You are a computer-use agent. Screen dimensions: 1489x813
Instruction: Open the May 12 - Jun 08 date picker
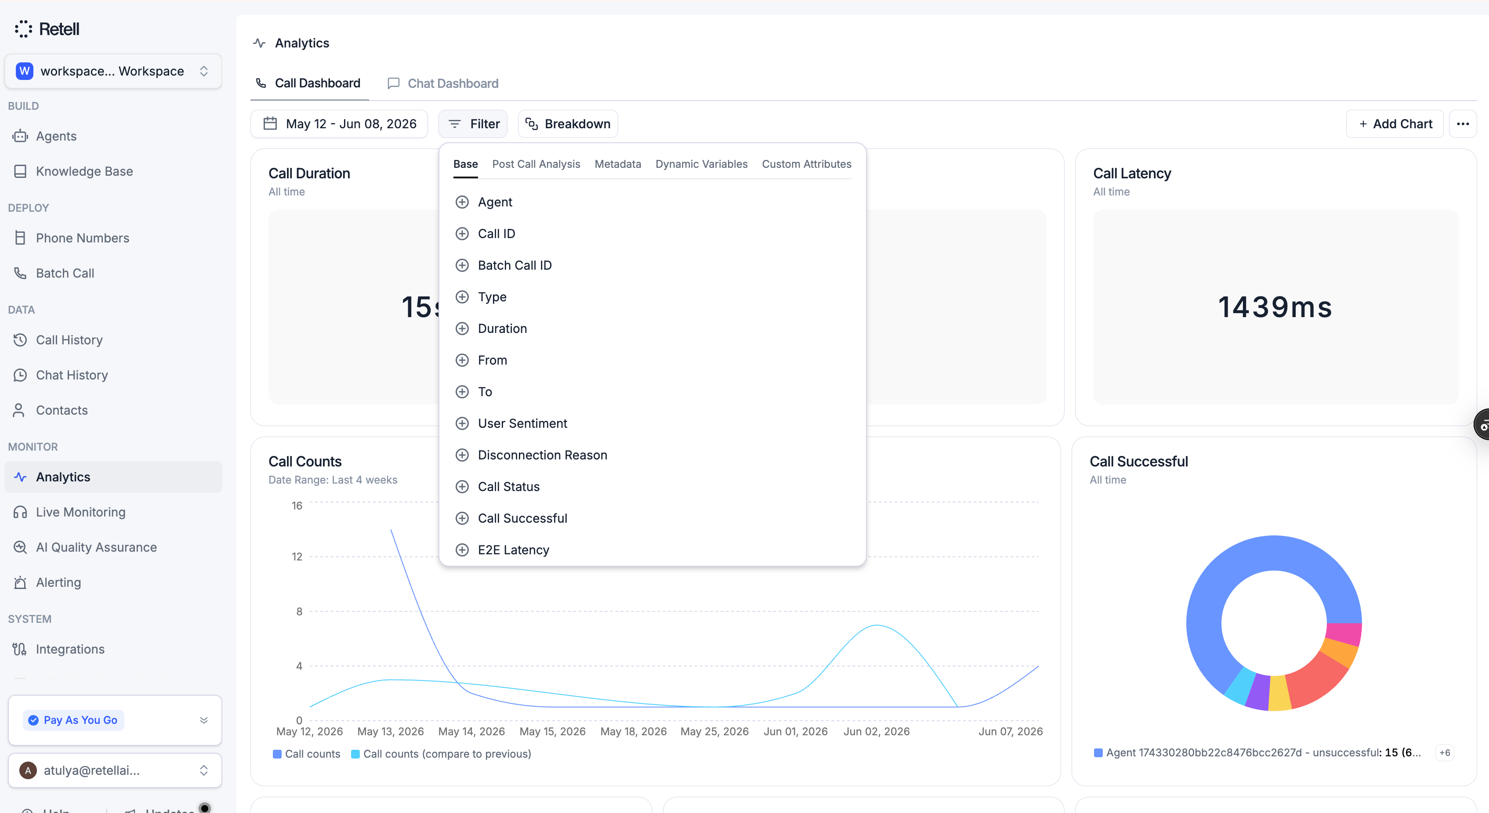pyautogui.click(x=339, y=124)
